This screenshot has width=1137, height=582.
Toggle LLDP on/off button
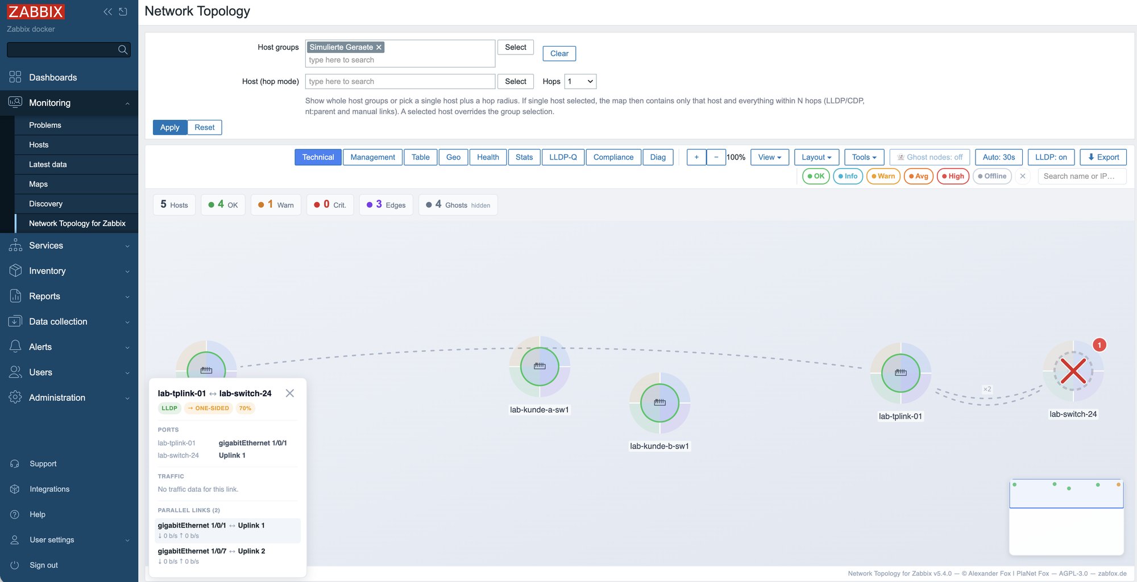pyautogui.click(x=1051, y=157)
